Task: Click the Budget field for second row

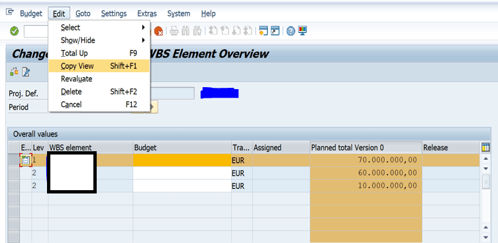Action: pyautogui.click(x=182, y=173)
